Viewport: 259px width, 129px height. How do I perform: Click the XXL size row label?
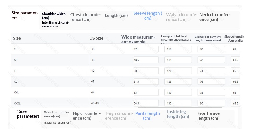point(16,92)
